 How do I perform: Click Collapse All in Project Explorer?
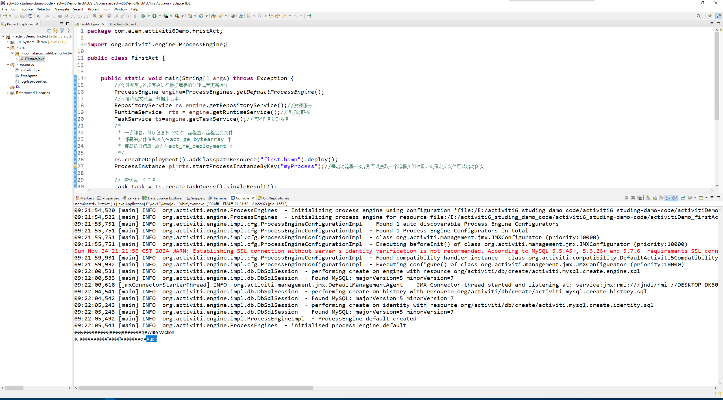pyautogui.click(x=49, y=30)
